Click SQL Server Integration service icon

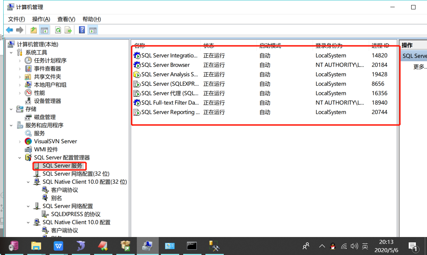pos(137,56)
